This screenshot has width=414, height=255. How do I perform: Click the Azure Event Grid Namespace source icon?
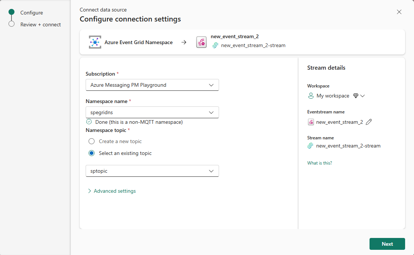95,42
